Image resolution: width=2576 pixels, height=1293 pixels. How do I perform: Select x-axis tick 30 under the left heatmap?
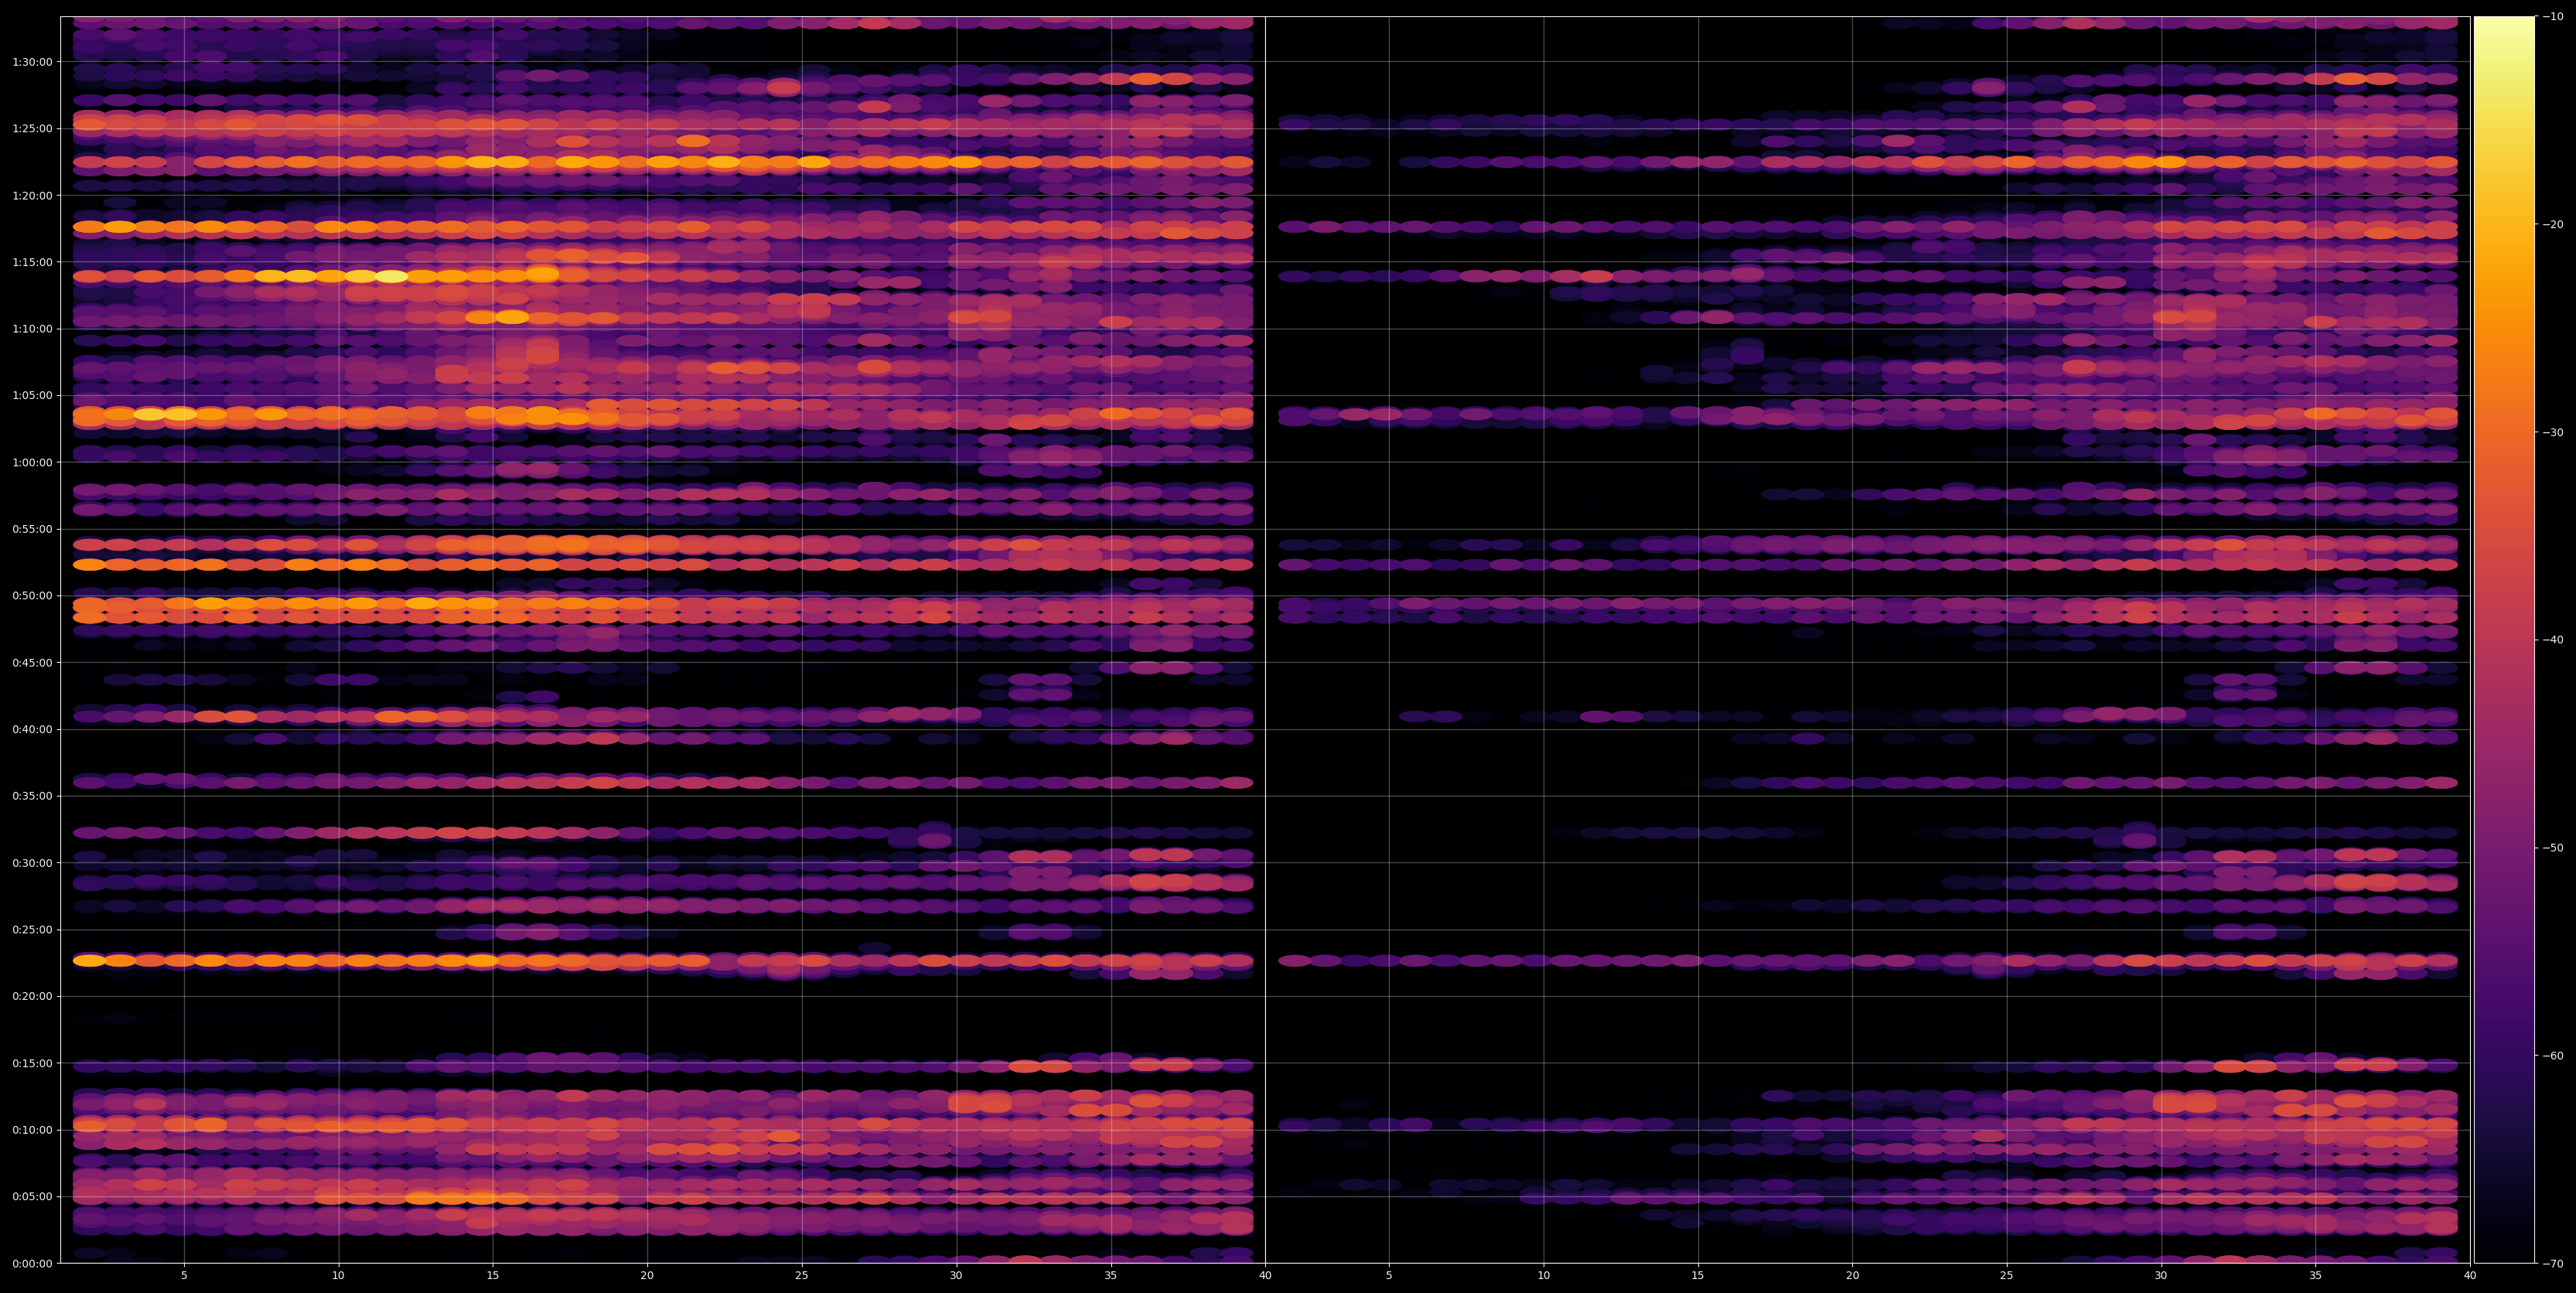956,1276
